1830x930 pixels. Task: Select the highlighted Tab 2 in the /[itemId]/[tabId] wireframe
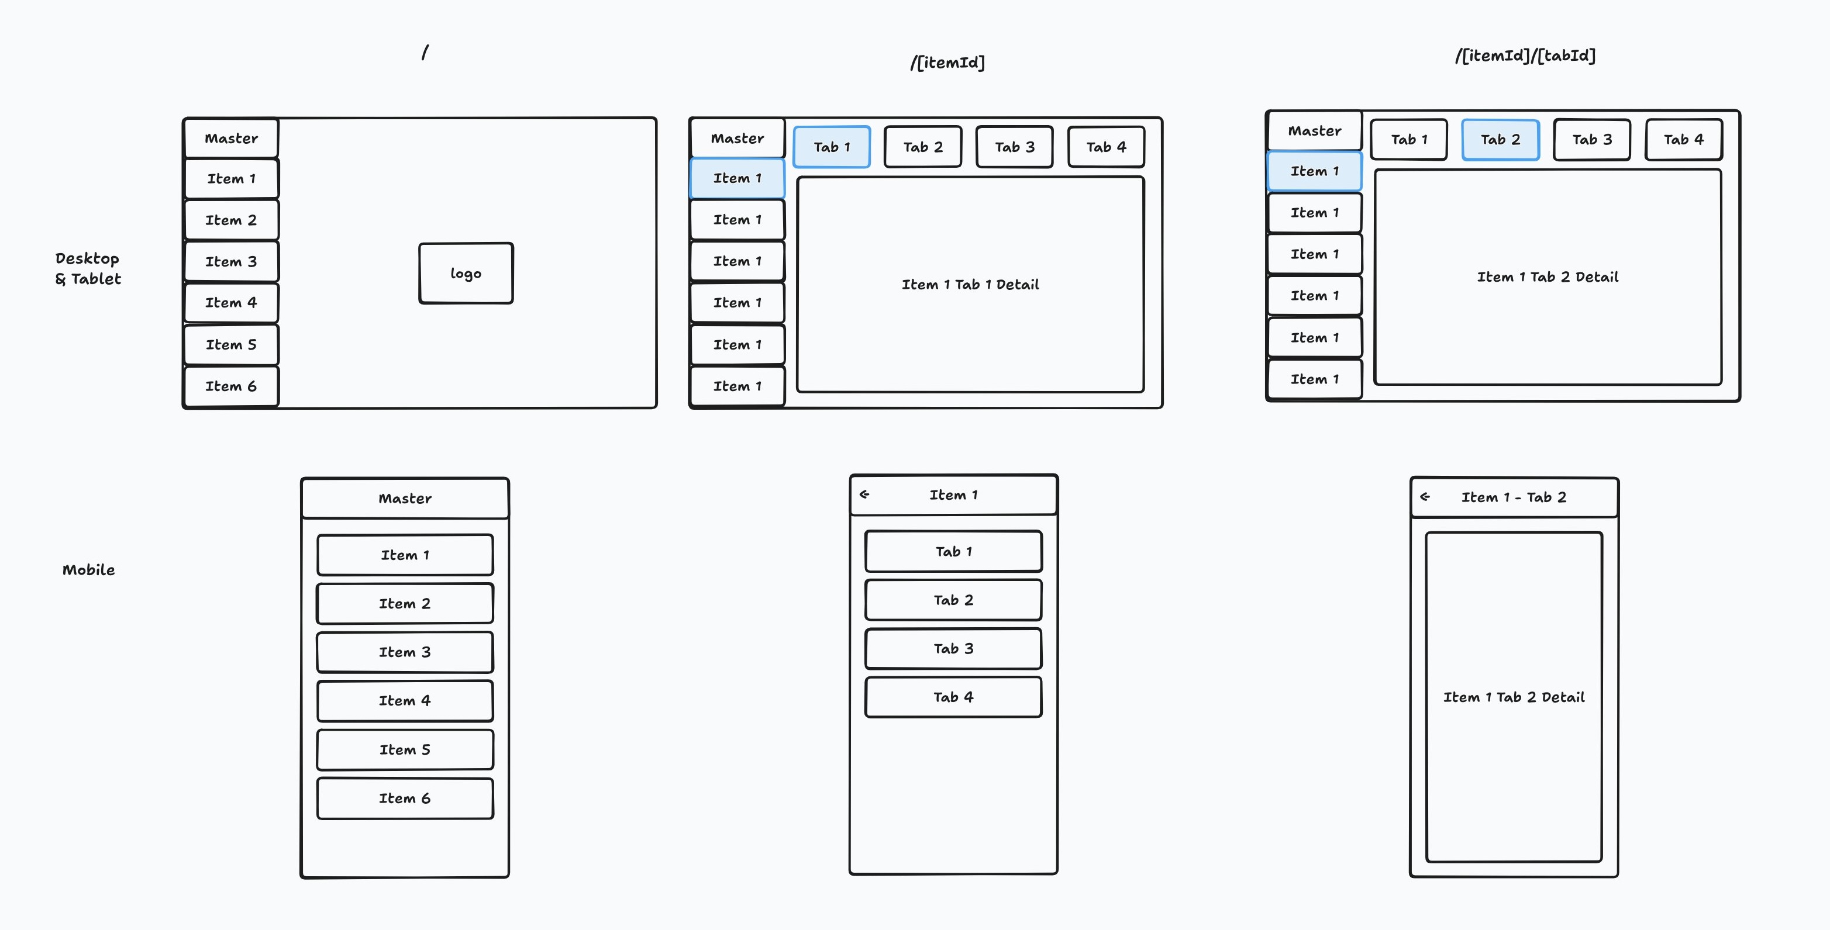(1500, 139)
